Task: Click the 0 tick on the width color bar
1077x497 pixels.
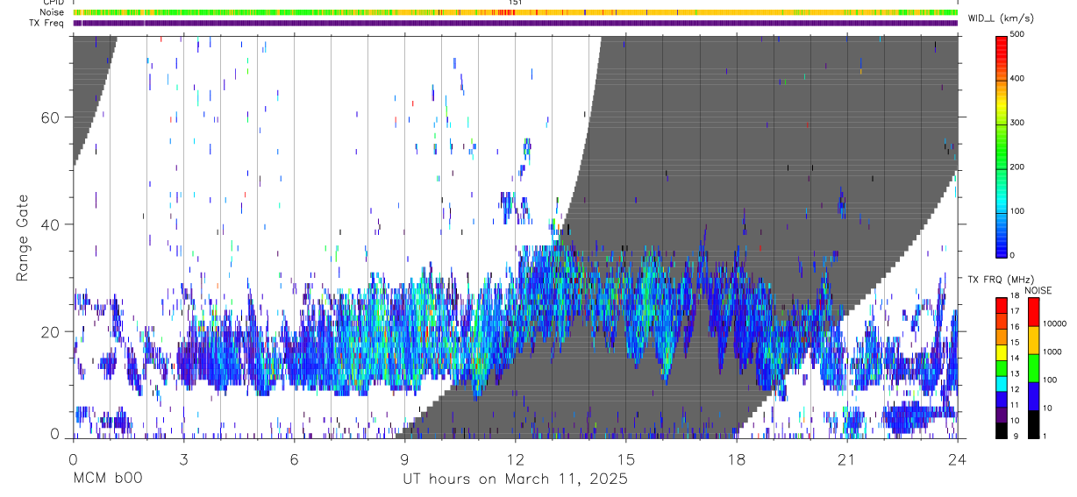Action: pos(1014,255)
